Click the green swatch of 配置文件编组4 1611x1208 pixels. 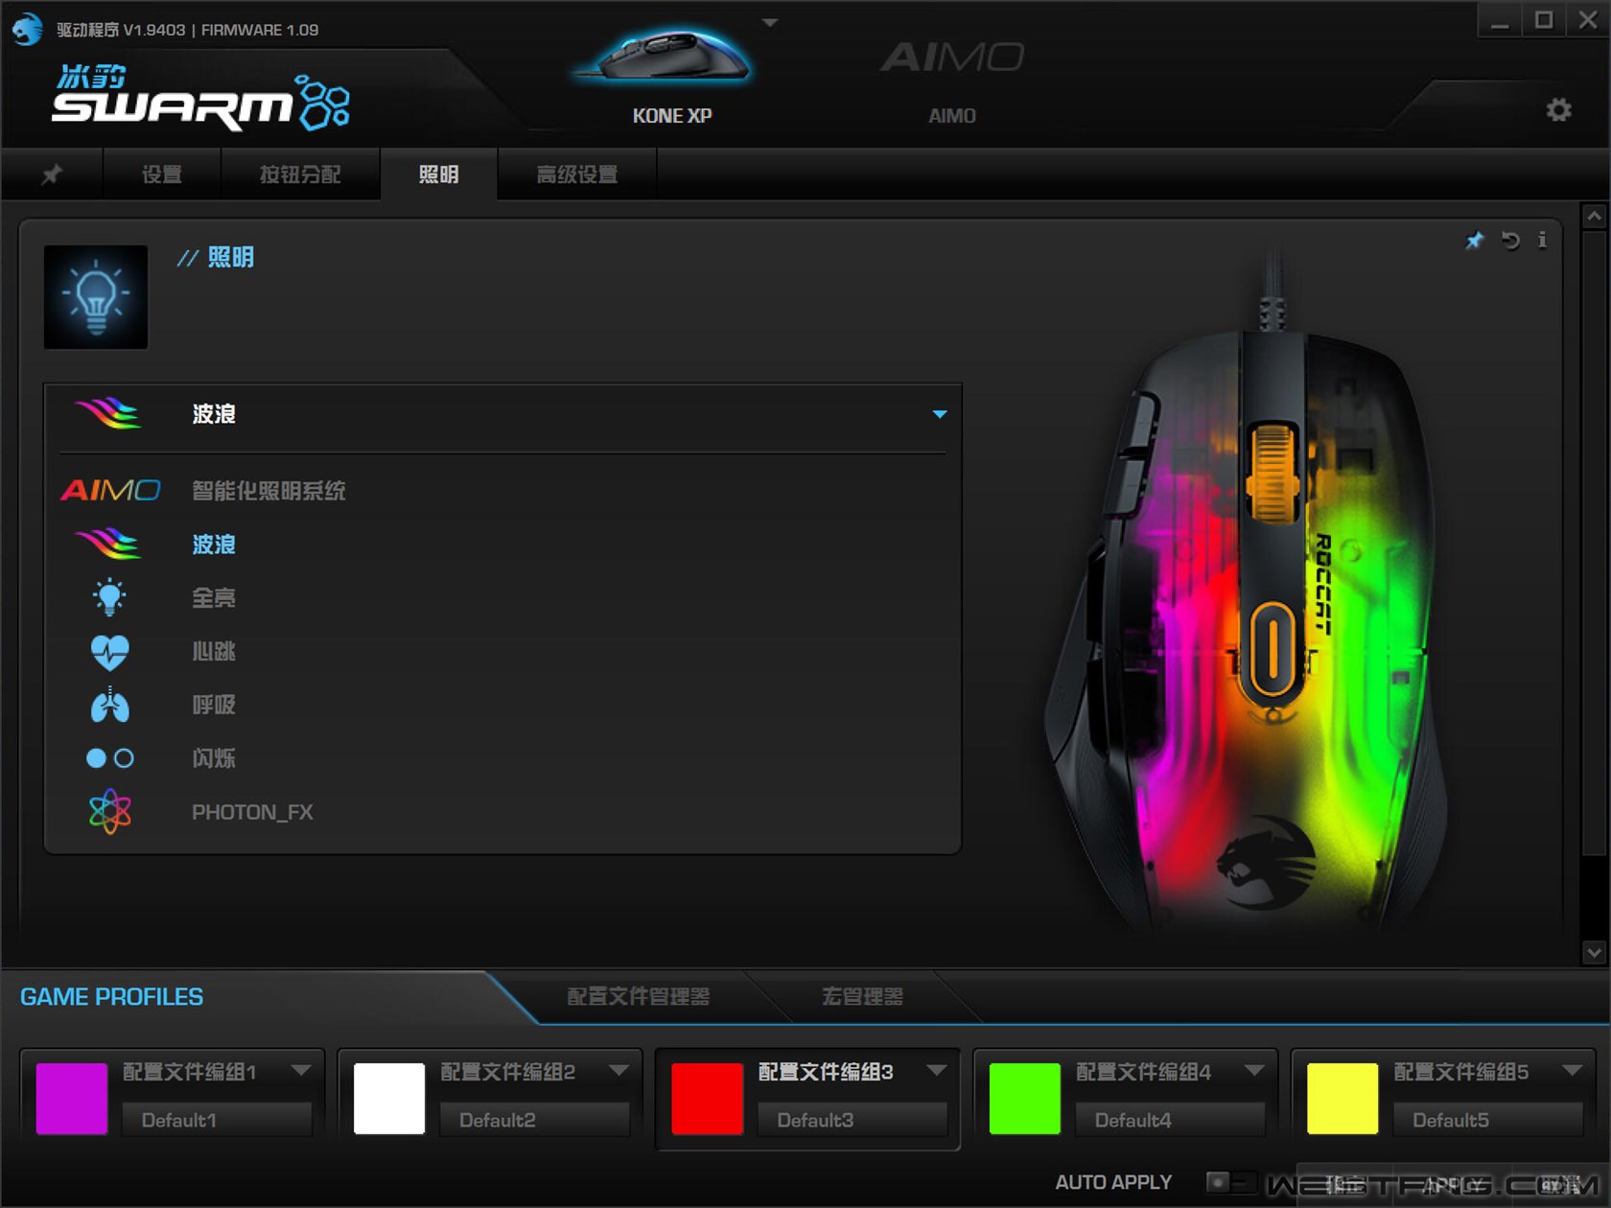point(1025,1099)
